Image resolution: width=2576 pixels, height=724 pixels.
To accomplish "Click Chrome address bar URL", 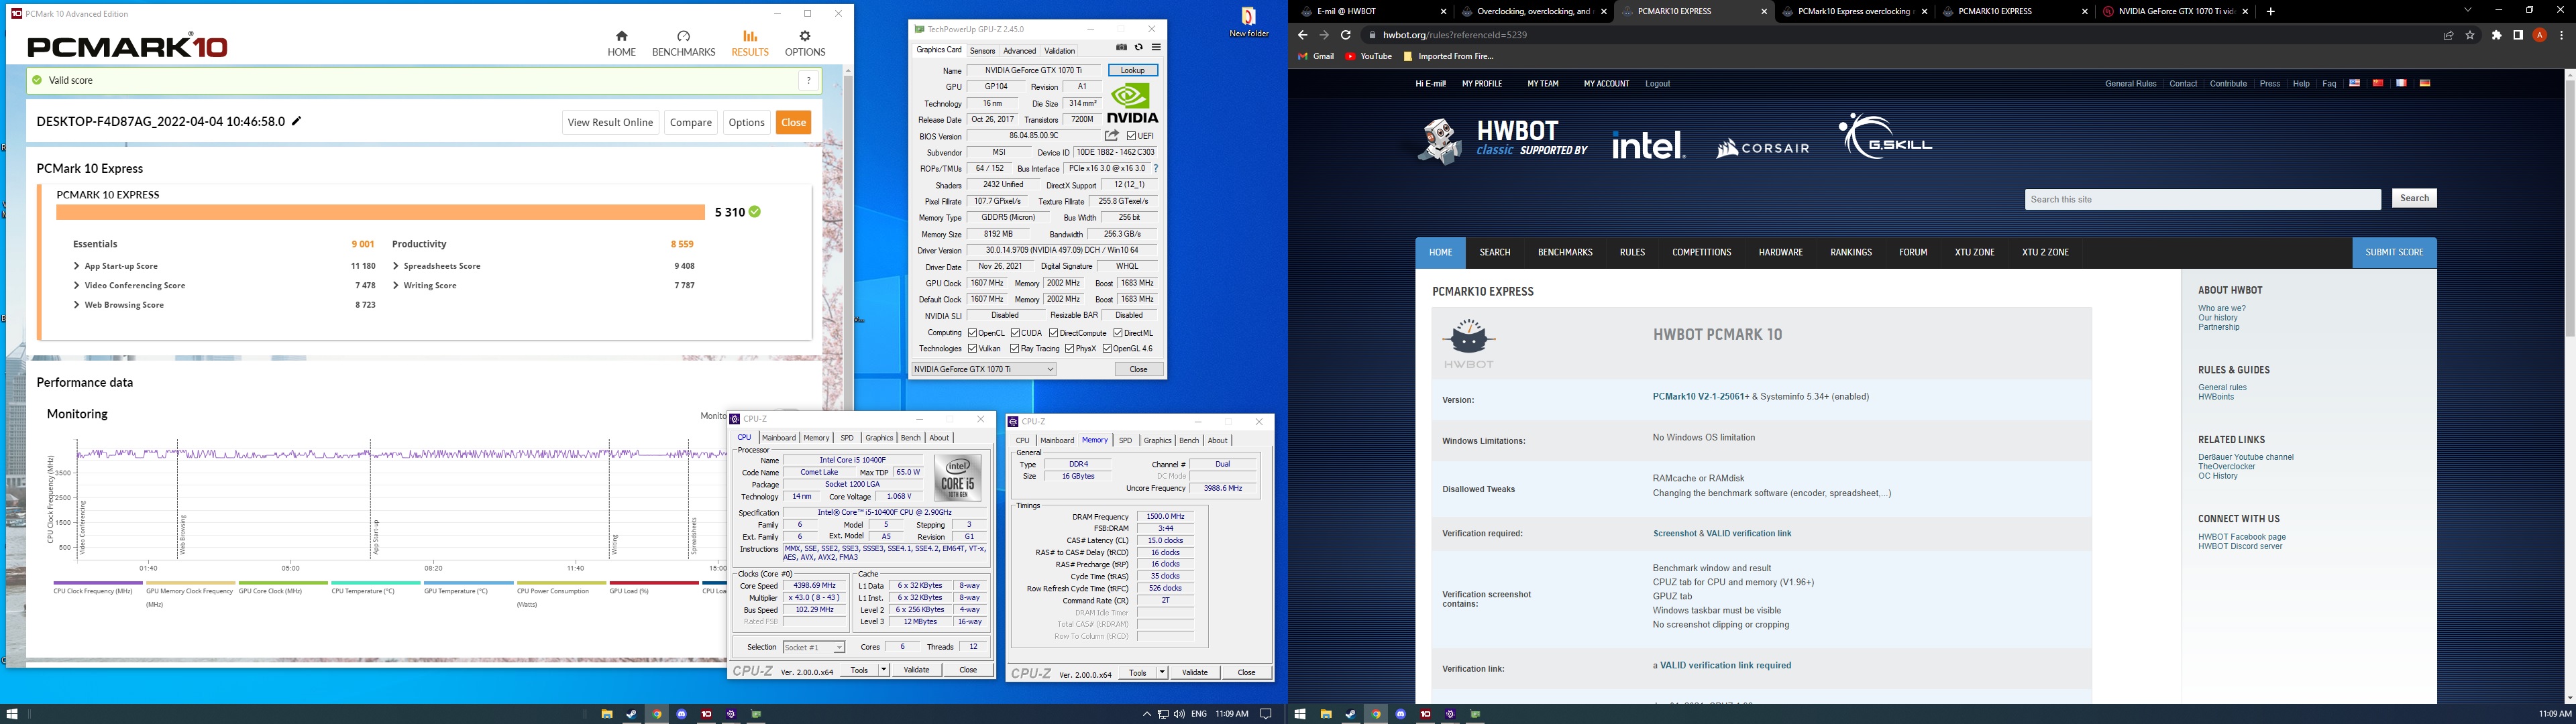I will point(1455,35).
